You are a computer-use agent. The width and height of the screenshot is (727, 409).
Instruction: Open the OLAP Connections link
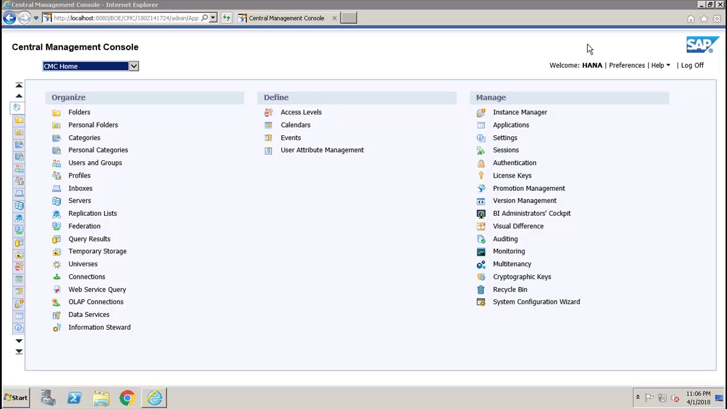point(96,302)
